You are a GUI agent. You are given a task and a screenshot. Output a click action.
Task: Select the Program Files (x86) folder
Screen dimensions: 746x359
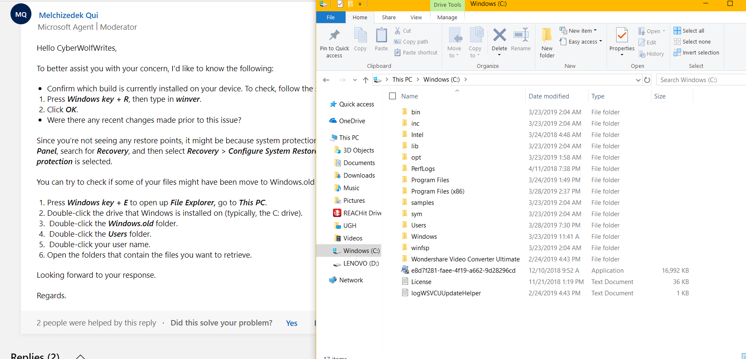click(x=438, y=191)
